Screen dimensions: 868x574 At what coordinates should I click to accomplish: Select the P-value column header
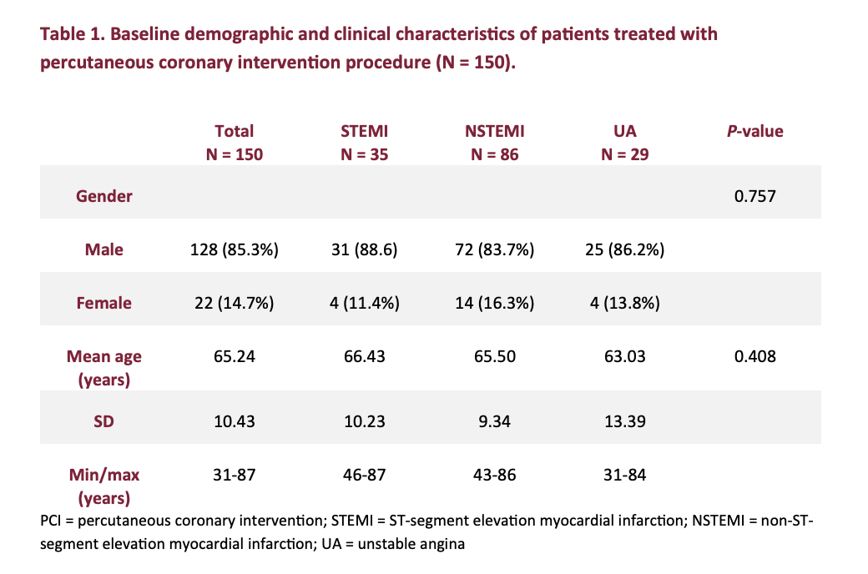(x=755, y=131)
